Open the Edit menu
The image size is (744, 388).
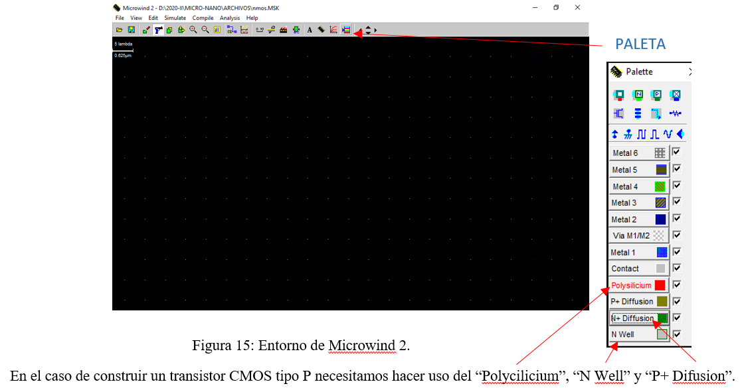[153, 18]
